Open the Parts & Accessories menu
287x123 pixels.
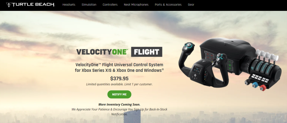click(168, 5)
